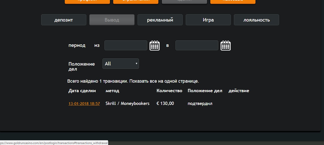Click the transaction date link 13-01-2018 18:57
This screenshot has height=145, width=324.
[x=84, y=103]
